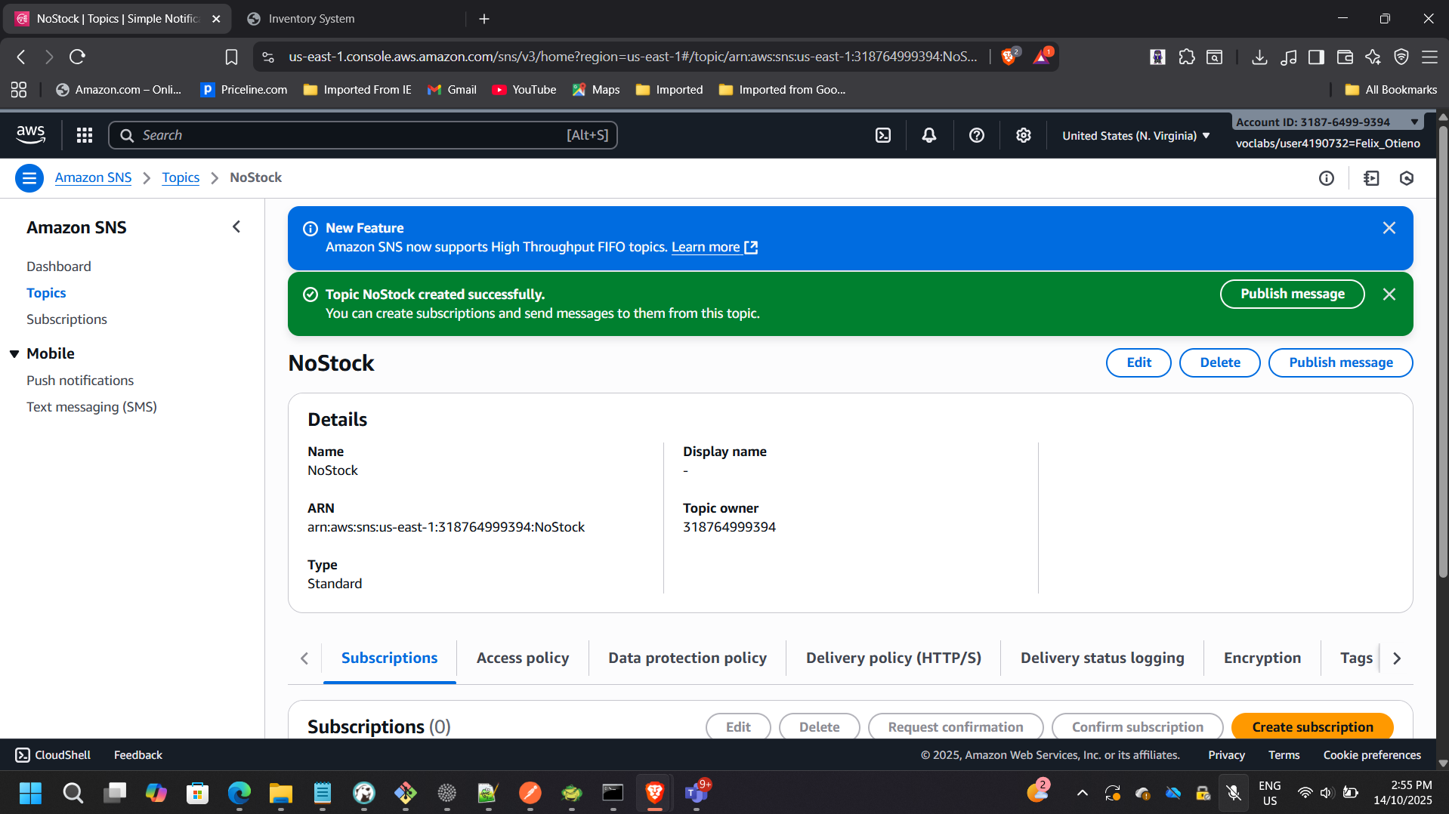The image size is (1449, 814).
Task: Switch to the Inventory System browser tab
Action: coord(310,18)
